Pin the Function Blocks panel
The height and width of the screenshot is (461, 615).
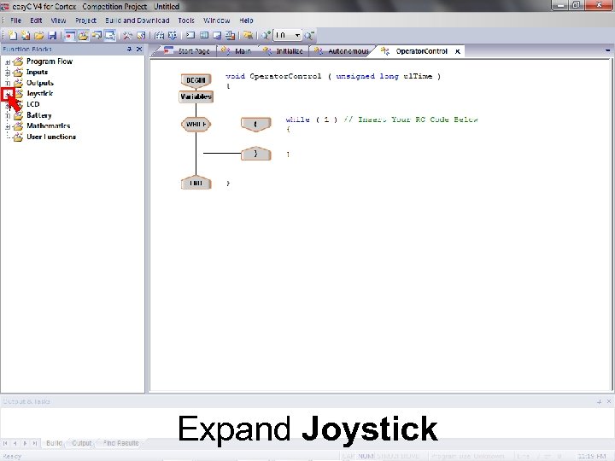(129, 49)
